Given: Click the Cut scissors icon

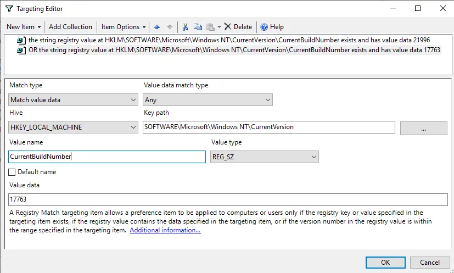Looking at the screenshot, I should click(185, 27).
